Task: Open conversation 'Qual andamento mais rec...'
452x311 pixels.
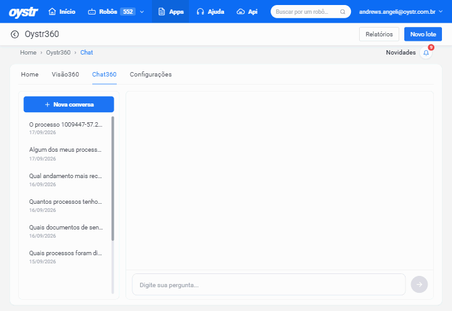Action: pos(66,180)
